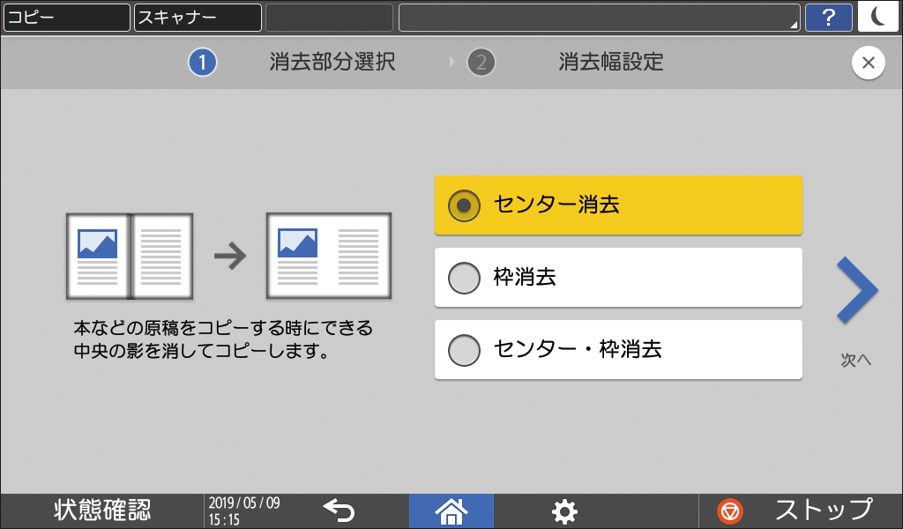Advance with the blue 次へ chevron

pos(854,289)
